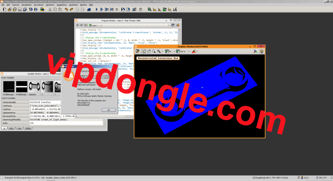
Task: Open the Assistants menu
Action: point(73,5)
